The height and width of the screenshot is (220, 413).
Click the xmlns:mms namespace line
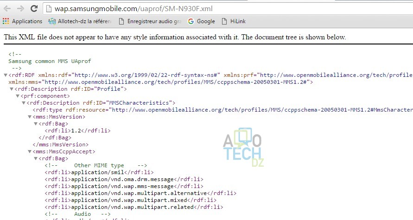point(161,82)
